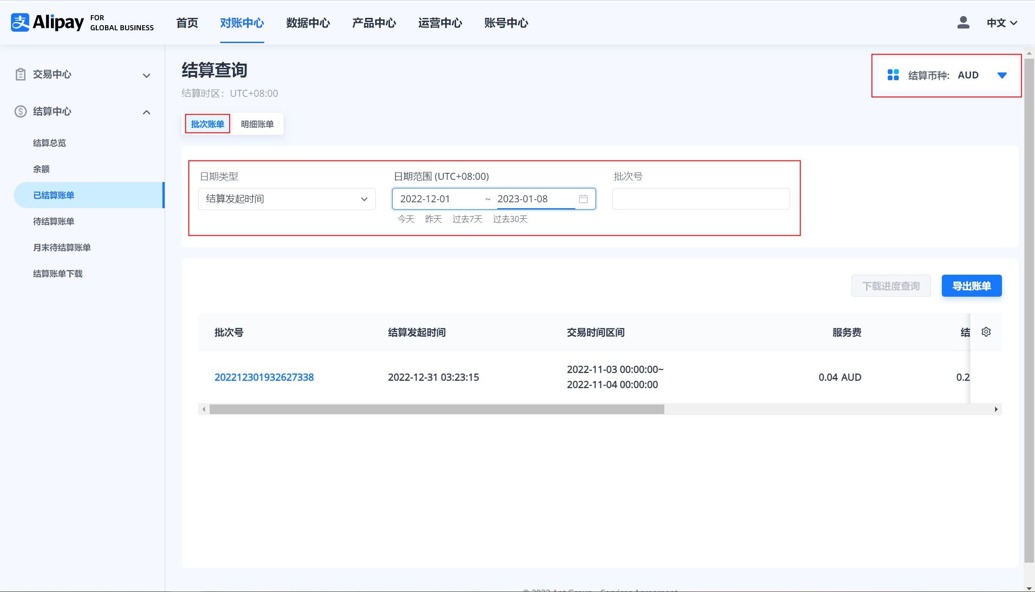Image resolution: width=1035 pixels, height=592 pixels.
Task: Click the 结算中心 dollar coin icon
Action: [20, 111]
